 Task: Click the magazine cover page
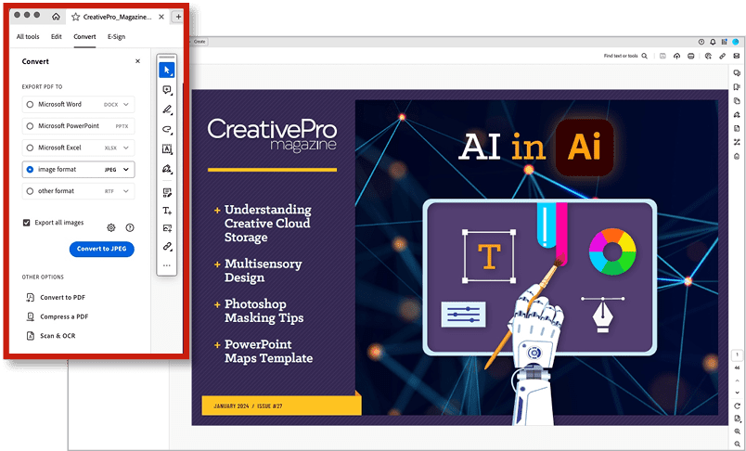[459, 257]
